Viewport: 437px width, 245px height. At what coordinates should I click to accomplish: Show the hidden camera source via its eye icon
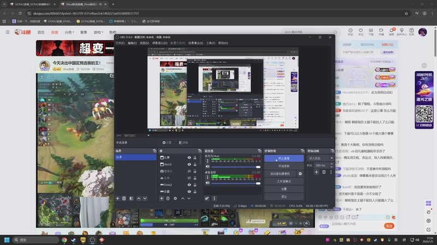coord(189,171)
